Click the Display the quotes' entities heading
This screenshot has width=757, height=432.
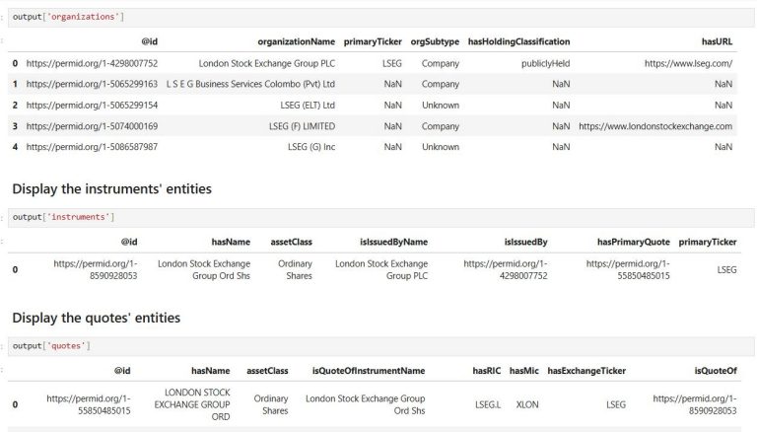tap(96, 318)
